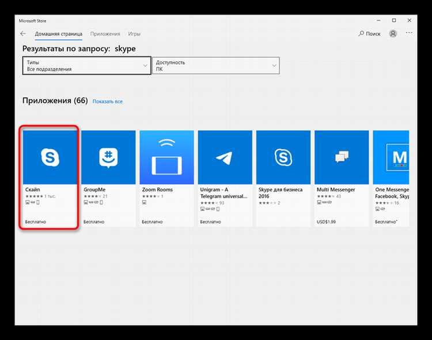Click Бесплатно label under Unigram
This screenshot has height=340, width=432.
coord(210,222)
